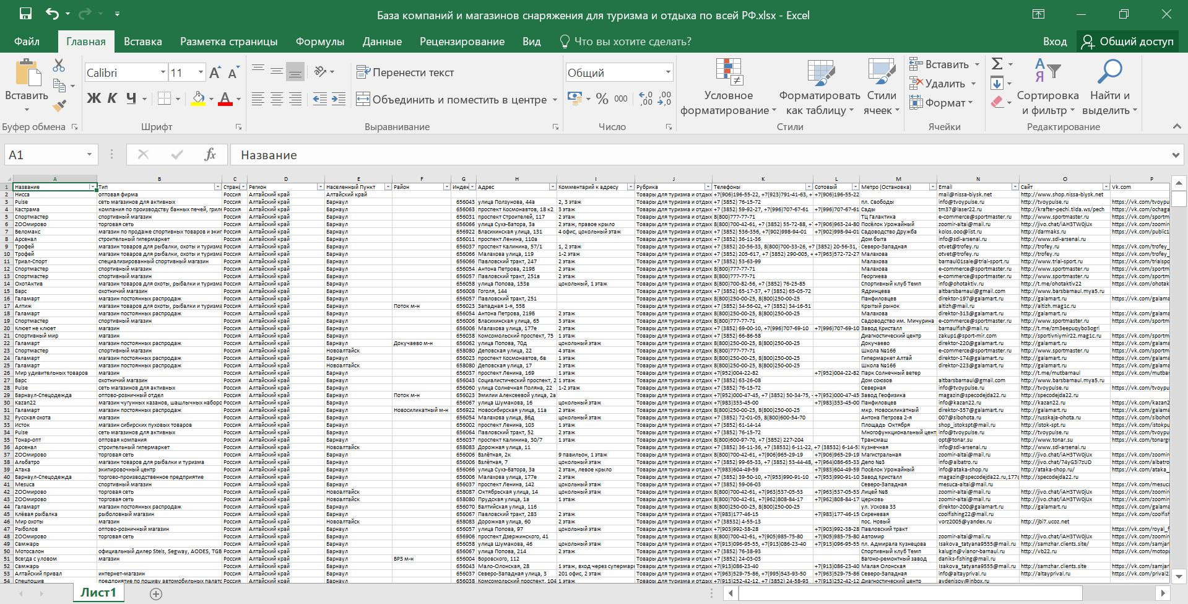Open filter dropdown for Регион column
This screenshot has height=604, width=1188.
point(320,187)
